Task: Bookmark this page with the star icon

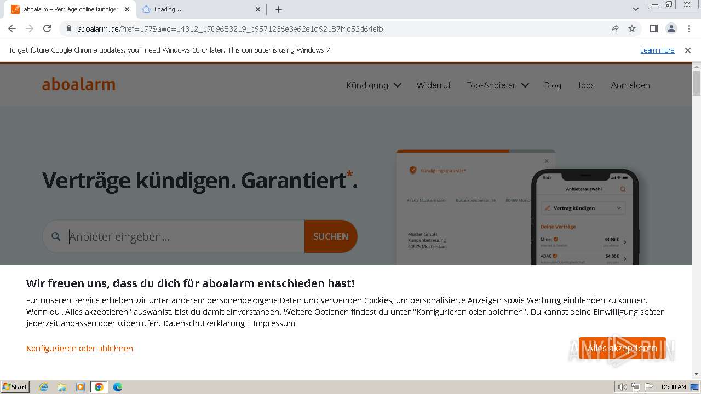Action: point(632,28)
